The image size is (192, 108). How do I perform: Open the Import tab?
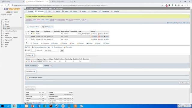[83, 11]
